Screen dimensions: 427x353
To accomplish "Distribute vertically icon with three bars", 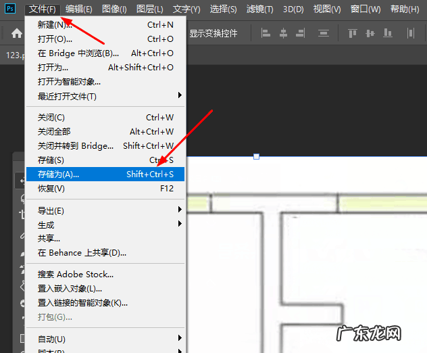I will coord(324,33).
